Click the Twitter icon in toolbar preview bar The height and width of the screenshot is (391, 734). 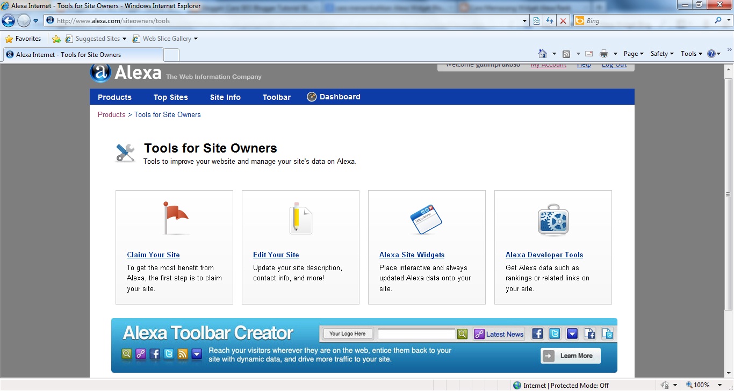555,334
